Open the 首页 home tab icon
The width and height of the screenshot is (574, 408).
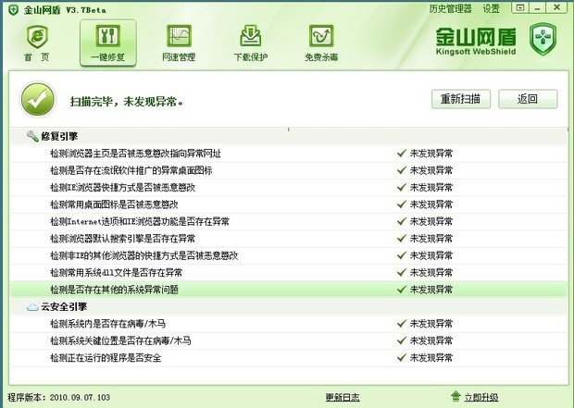pyautogui.click(x=37, y=37)
